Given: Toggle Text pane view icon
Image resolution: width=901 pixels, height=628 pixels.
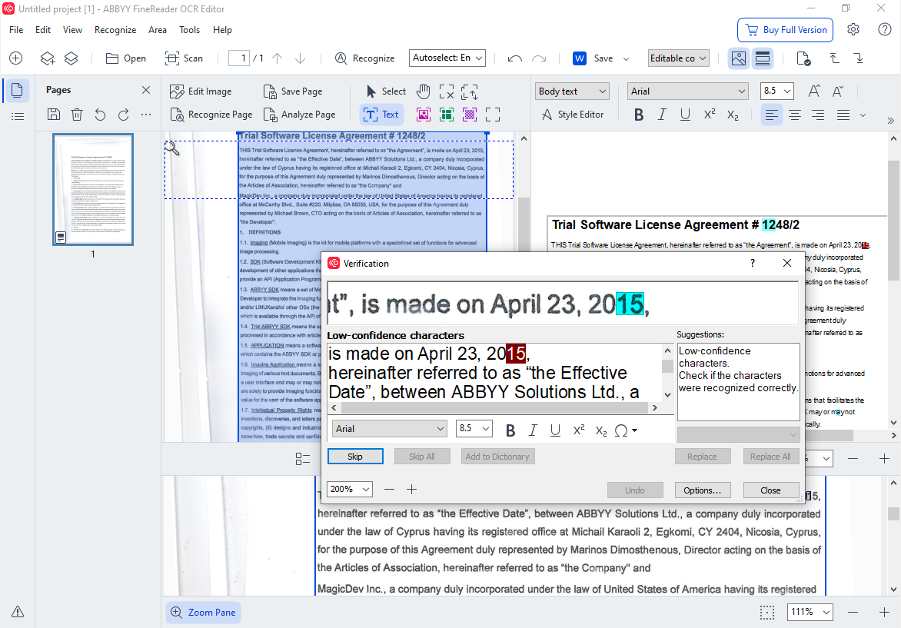Looking at the screenshot, I should (763, 58).
